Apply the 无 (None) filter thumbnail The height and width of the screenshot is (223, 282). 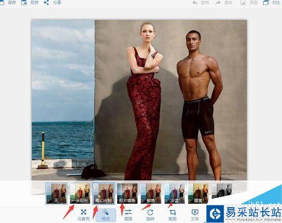56,194
